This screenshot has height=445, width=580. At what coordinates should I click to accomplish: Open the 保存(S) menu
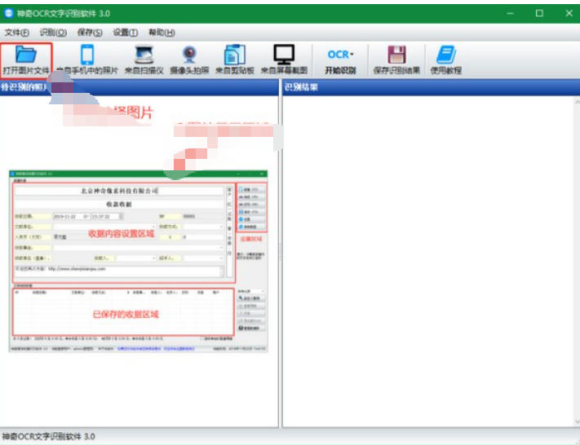[90, 33]
